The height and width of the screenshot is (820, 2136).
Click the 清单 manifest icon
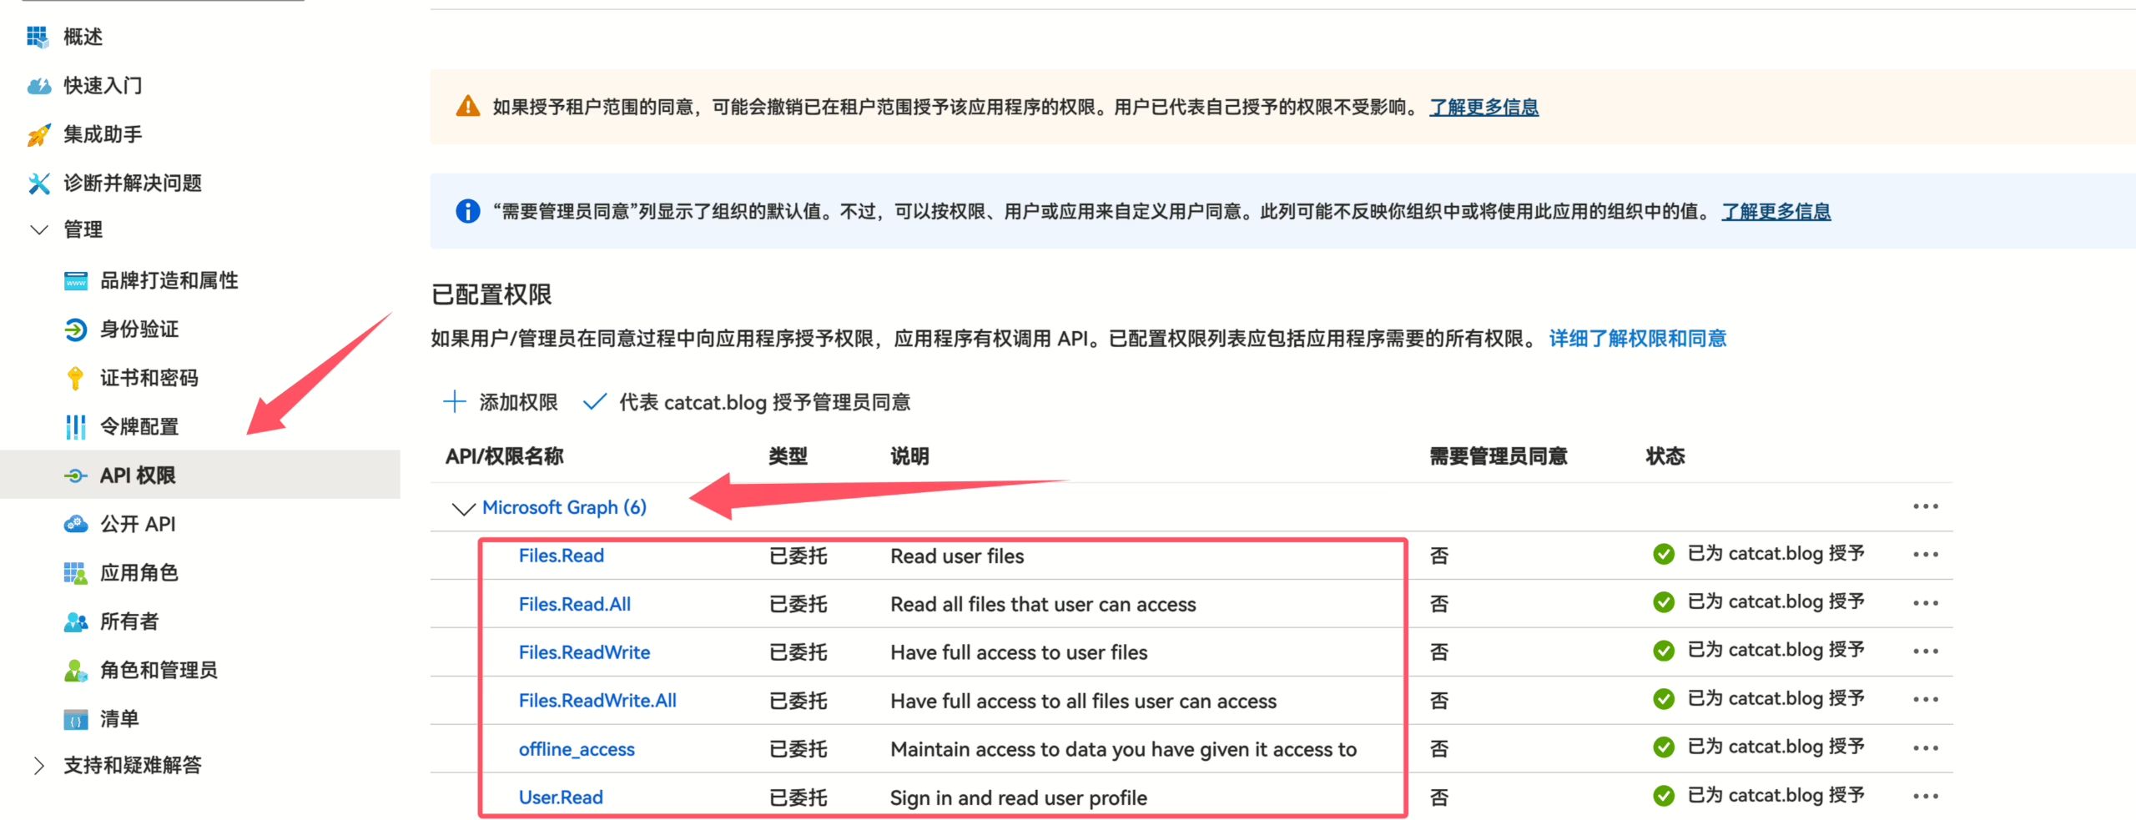coord(76,719)
